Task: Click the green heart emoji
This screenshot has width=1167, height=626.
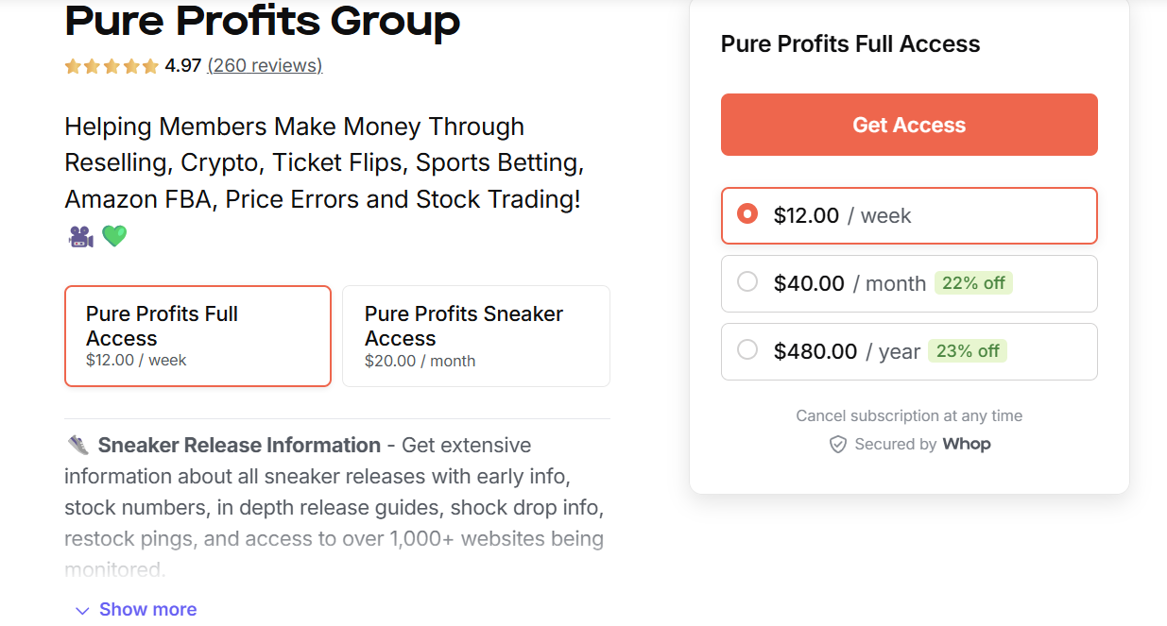Action: click(113, 236)
